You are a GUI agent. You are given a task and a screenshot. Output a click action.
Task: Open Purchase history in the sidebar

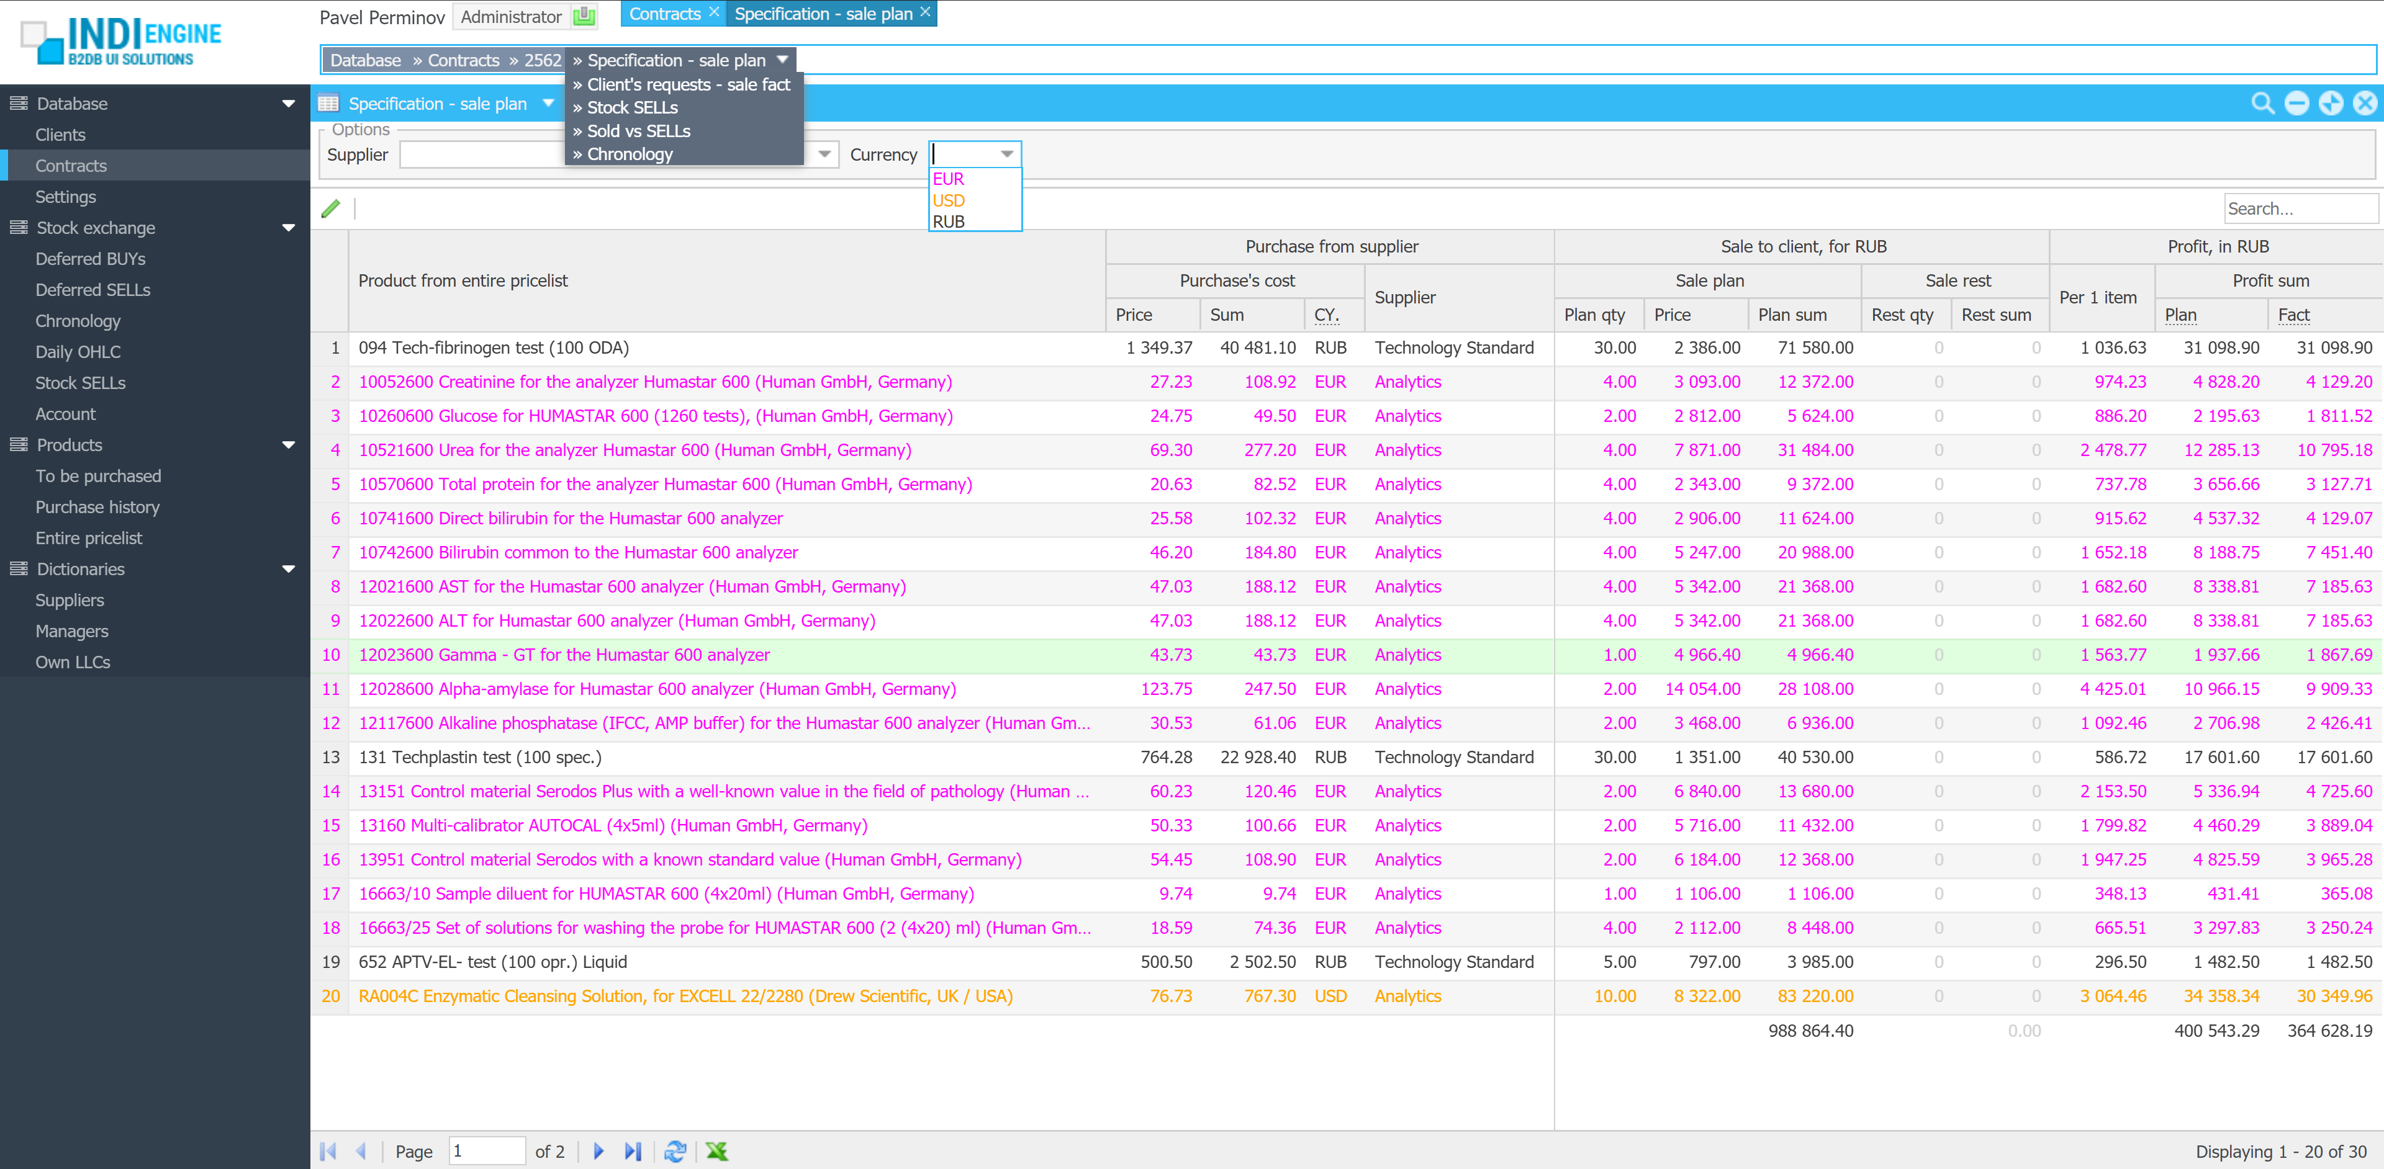(x=97, y=507)
